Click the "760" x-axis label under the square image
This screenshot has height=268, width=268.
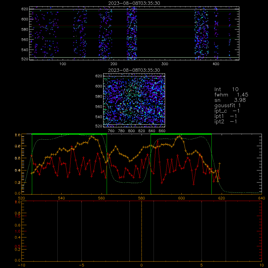tap(111, 131)
